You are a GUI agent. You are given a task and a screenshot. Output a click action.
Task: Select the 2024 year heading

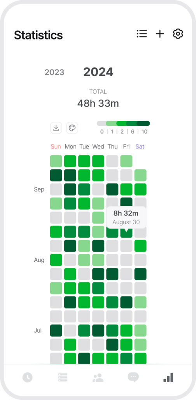point(98,72)
